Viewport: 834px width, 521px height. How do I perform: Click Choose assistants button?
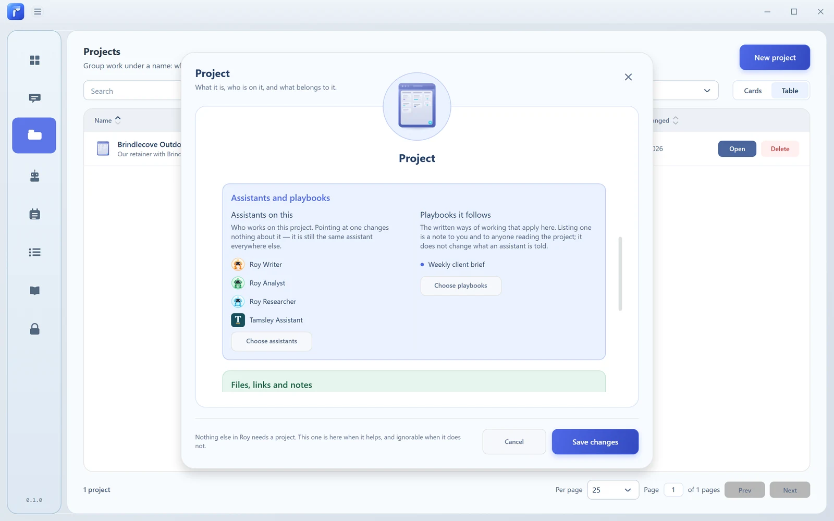click(272, 341)
